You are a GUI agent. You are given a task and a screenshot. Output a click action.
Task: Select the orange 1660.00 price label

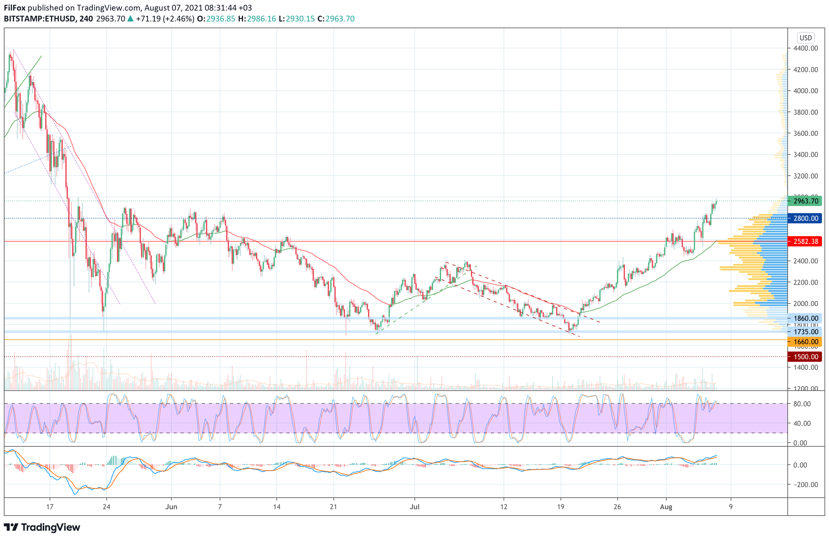[x=805, y=342]
